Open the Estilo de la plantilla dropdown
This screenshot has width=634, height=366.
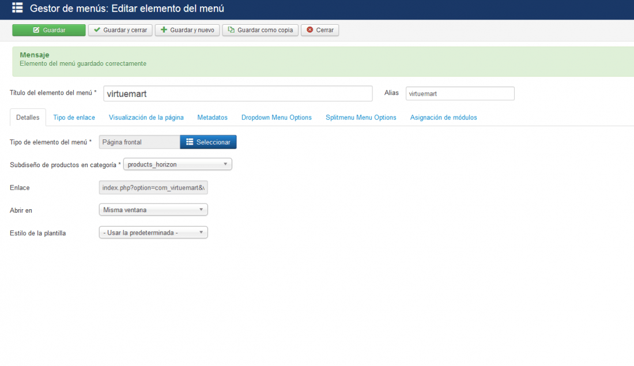coord(153,232)
